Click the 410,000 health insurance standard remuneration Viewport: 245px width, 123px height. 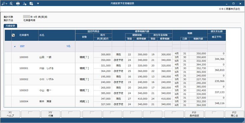coord(142,99)
